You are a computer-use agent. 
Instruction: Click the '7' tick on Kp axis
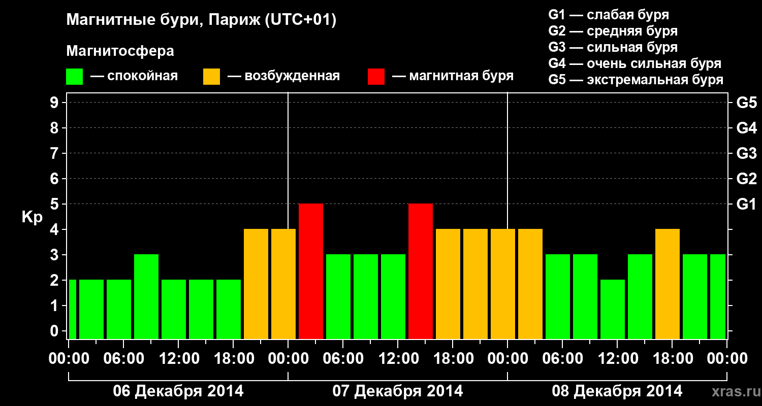click(55, 153)
